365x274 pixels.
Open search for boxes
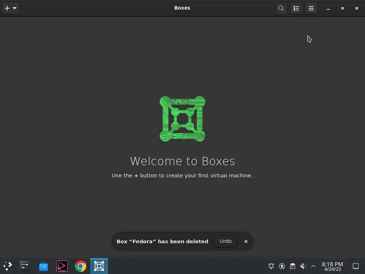[281, 9]
